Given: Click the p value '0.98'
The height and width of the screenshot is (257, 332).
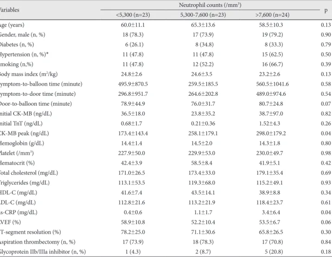Looking at the screenshot, I should point(326,153).
